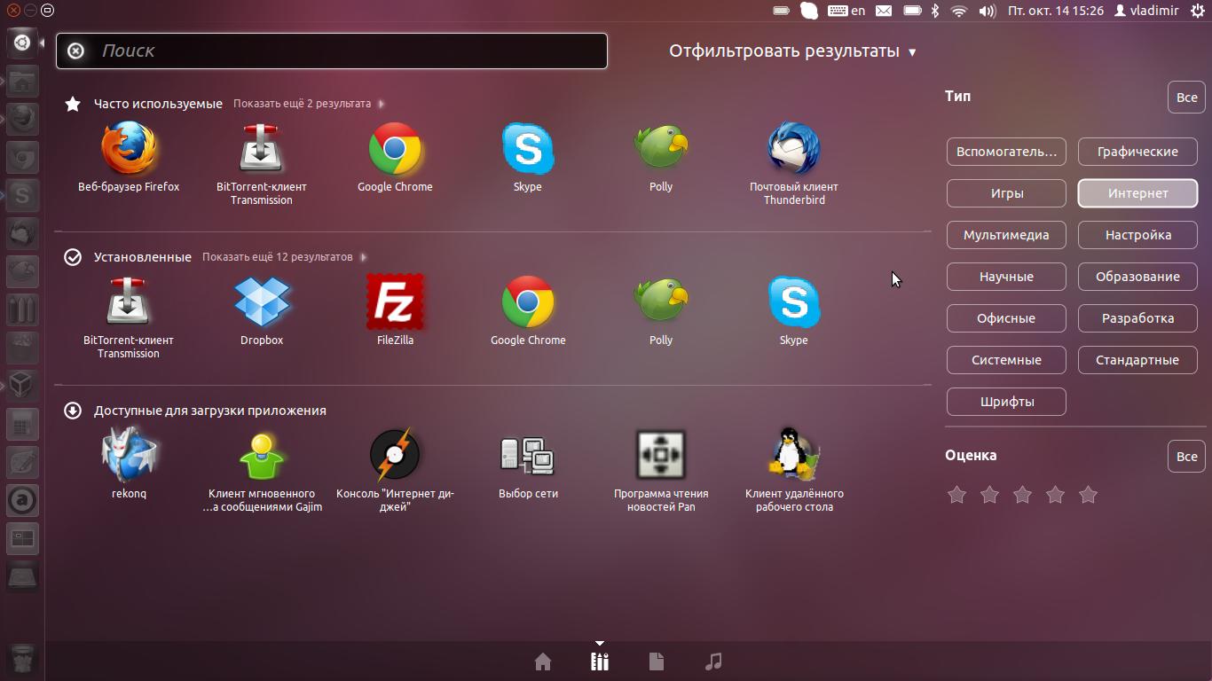Toggle Графические type filter
This screenshot has height=681, width=1212.
[1137, 152]
